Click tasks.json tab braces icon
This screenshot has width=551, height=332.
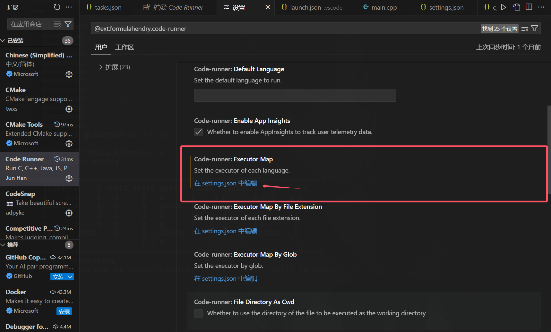pos(89,7)
